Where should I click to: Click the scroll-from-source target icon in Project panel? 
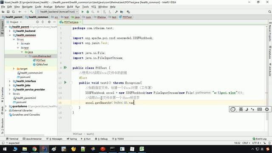(x=37, y=22)
